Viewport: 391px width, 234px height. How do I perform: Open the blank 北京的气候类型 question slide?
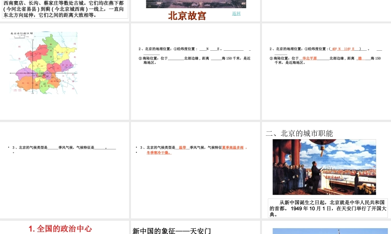(65, 170)
